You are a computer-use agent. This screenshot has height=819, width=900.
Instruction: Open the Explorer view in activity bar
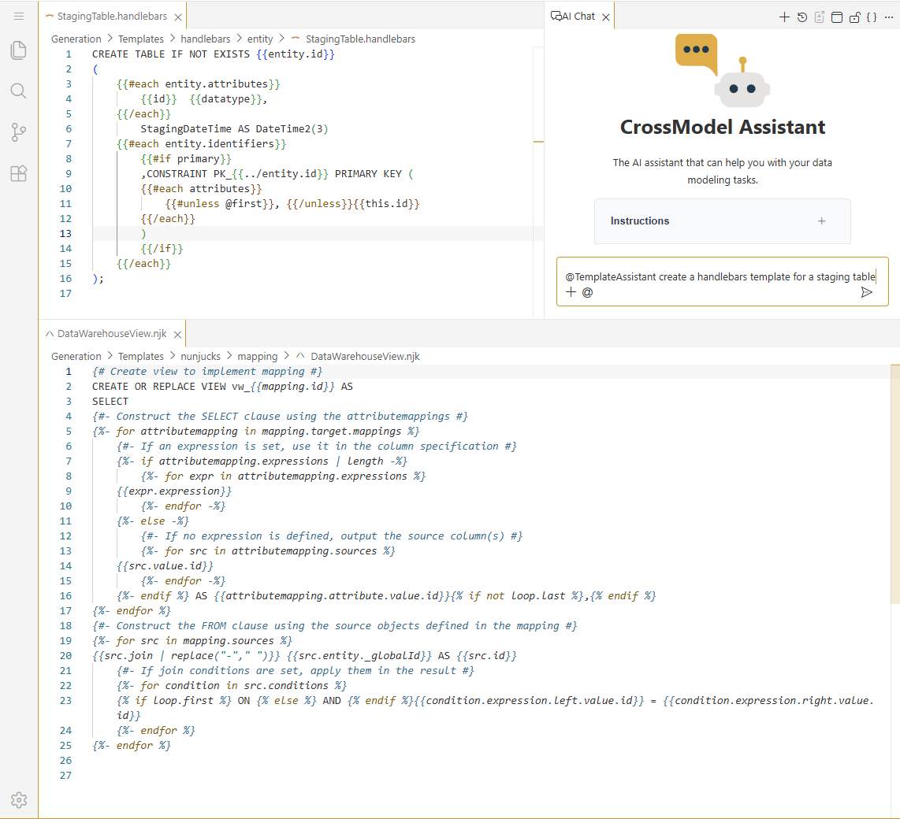pyautogui.click(x=19, y=50)
